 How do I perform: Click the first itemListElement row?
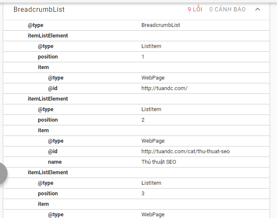(48, 36)
